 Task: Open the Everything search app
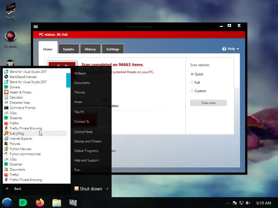35,133
